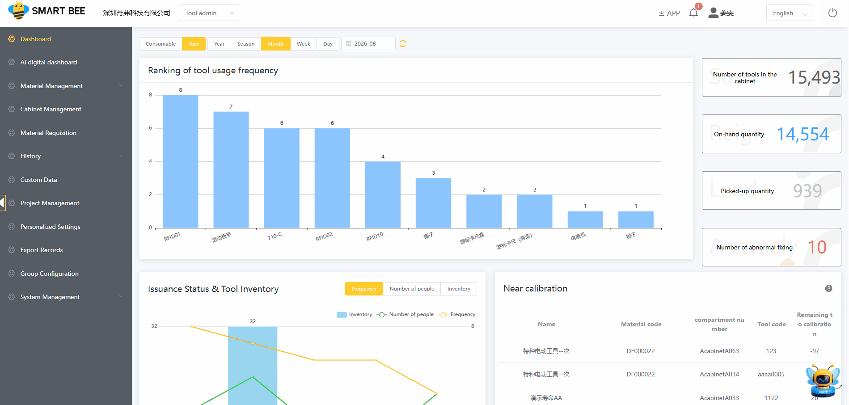Click the calendar icon in date field

coord(349,43)
